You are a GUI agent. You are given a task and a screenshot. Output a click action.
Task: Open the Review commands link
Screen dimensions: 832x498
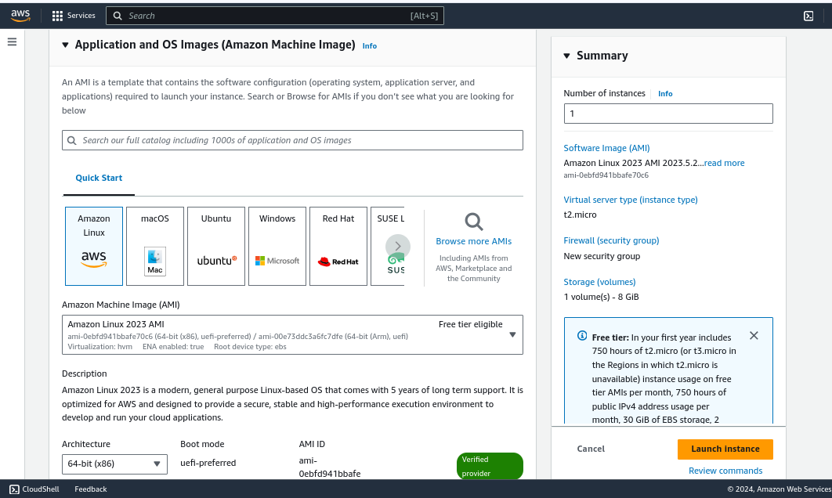tap(725, 471)
